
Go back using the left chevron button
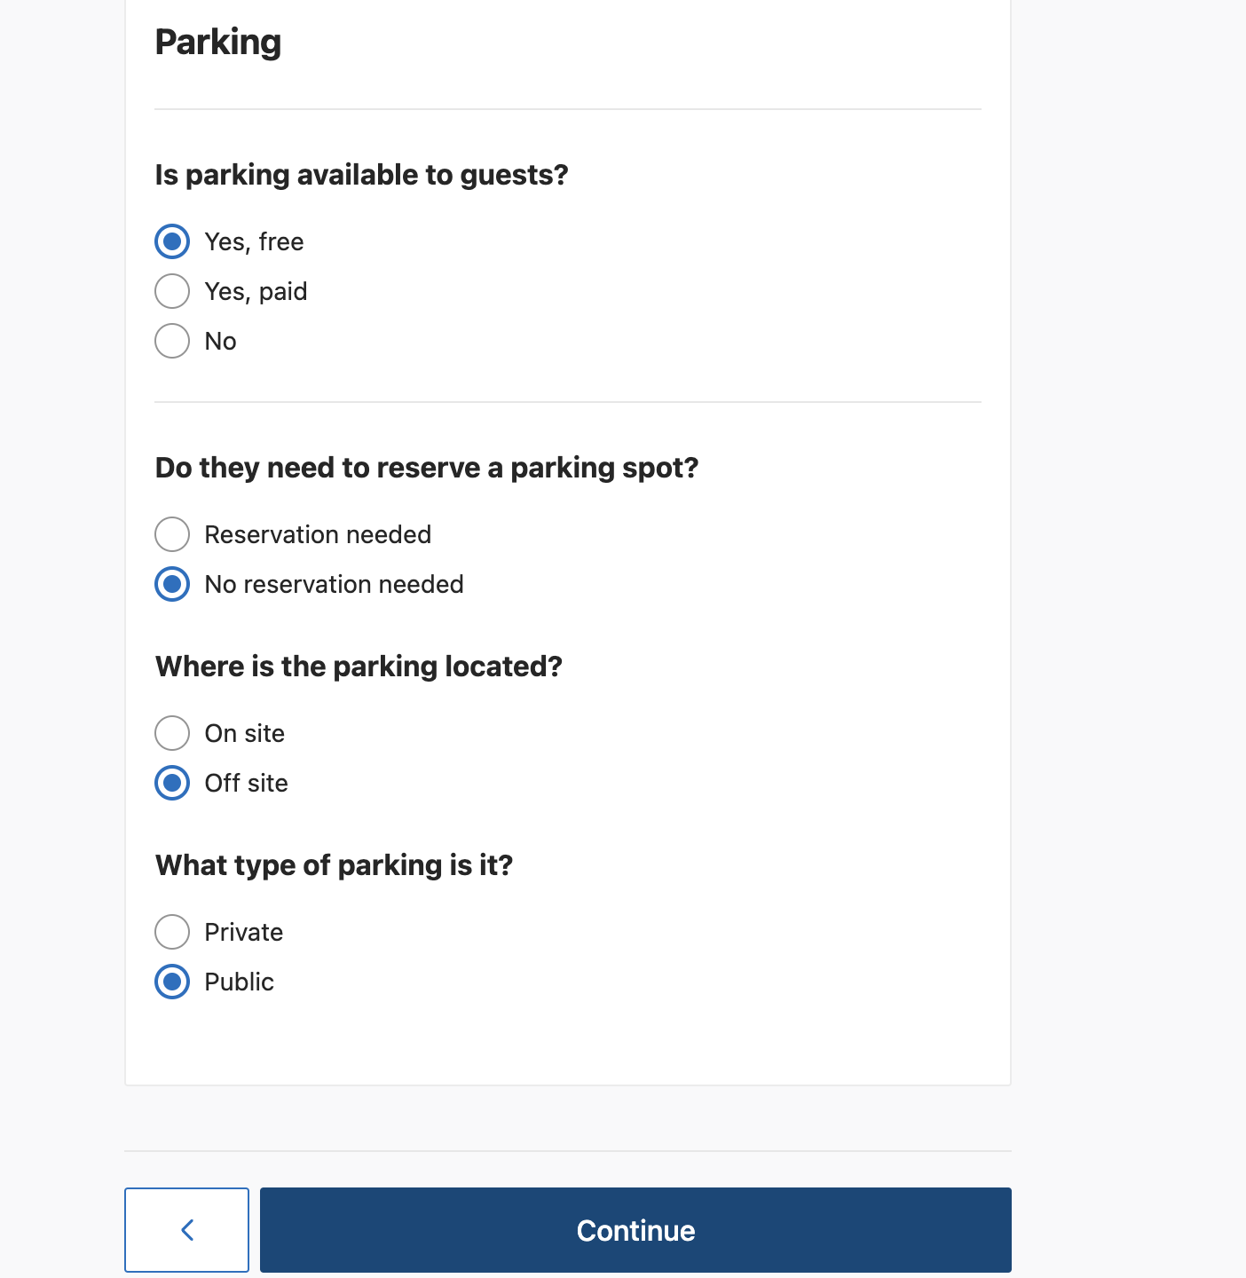[186, 1230]
